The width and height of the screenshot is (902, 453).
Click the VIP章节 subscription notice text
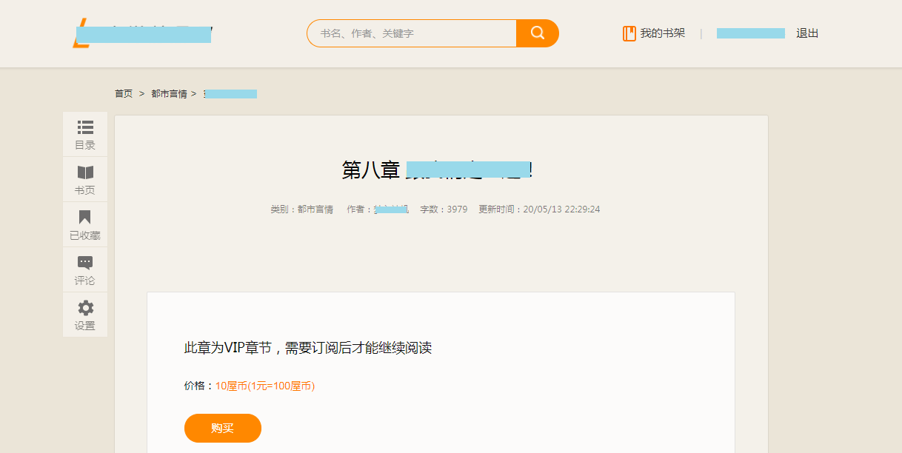tap(307, 348)
